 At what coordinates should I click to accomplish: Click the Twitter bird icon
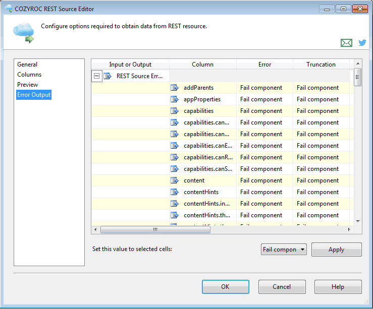pyautogui.click(x=362, y=42)
